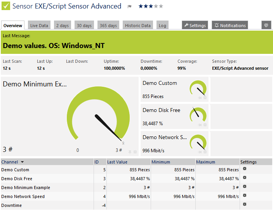Image resolution: width=273 pixels, height=210 pixels.
Task: Select the Demo Custom small gauge
Action: [198, 88]
